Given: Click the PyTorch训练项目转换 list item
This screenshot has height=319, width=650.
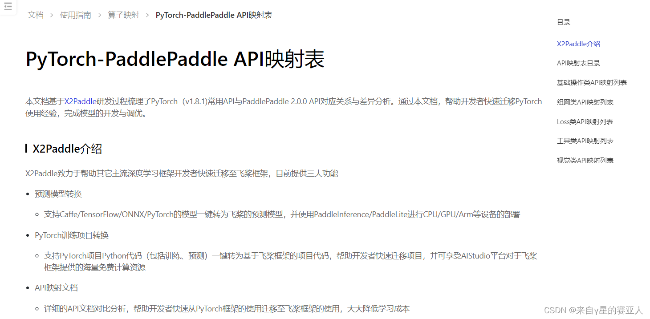Looking at the screenshot, I should point(70,235).
